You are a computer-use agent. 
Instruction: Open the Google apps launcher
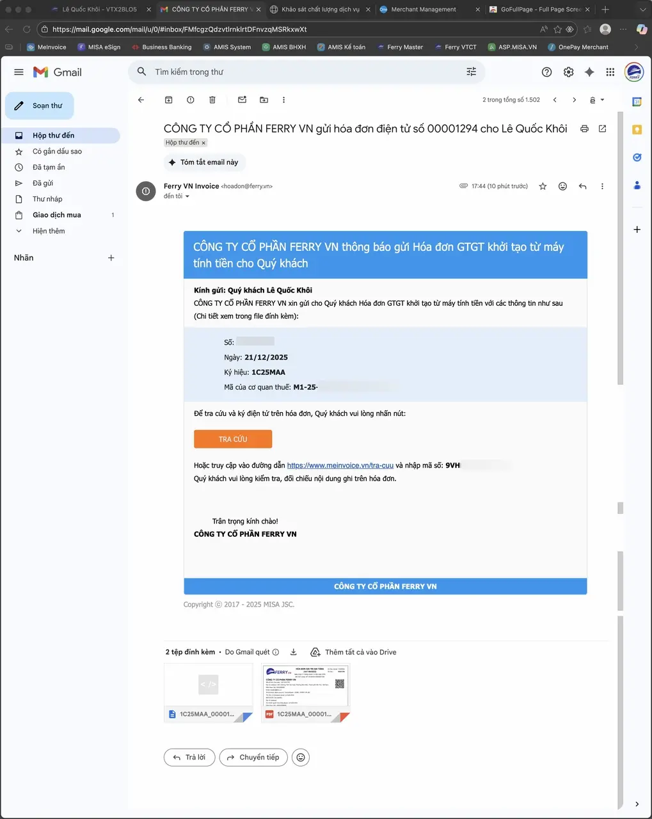(610, 72)
